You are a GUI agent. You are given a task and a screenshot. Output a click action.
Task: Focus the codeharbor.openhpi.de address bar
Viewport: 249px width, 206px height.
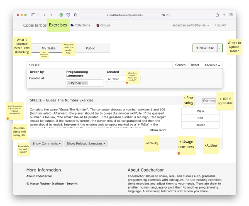(x=124, y=15)
